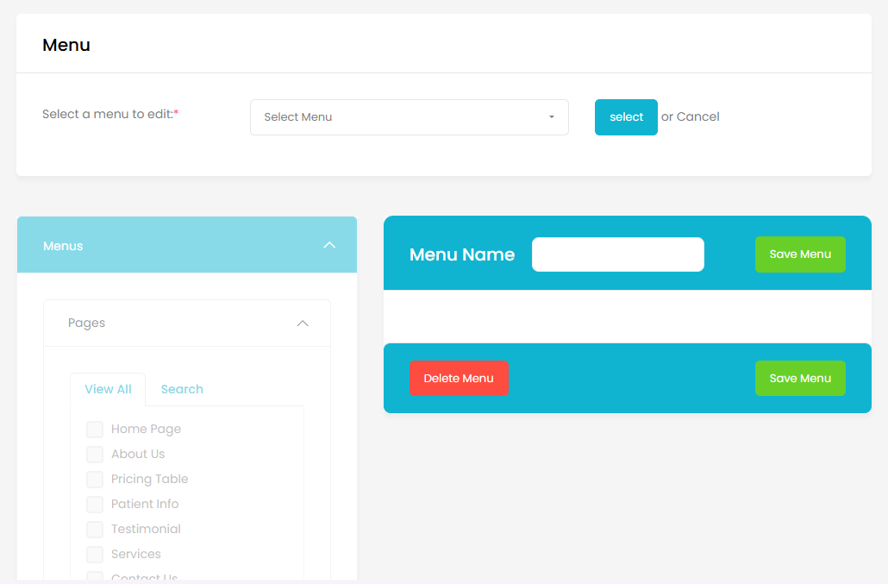888x584 pixels.
Task: Click the Menu Name input field
Action: [617, 254]
